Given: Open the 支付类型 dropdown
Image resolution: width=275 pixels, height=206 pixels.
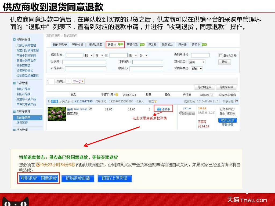Looking at the screenshot, I should pyautogui.click(x=197, y=62).
